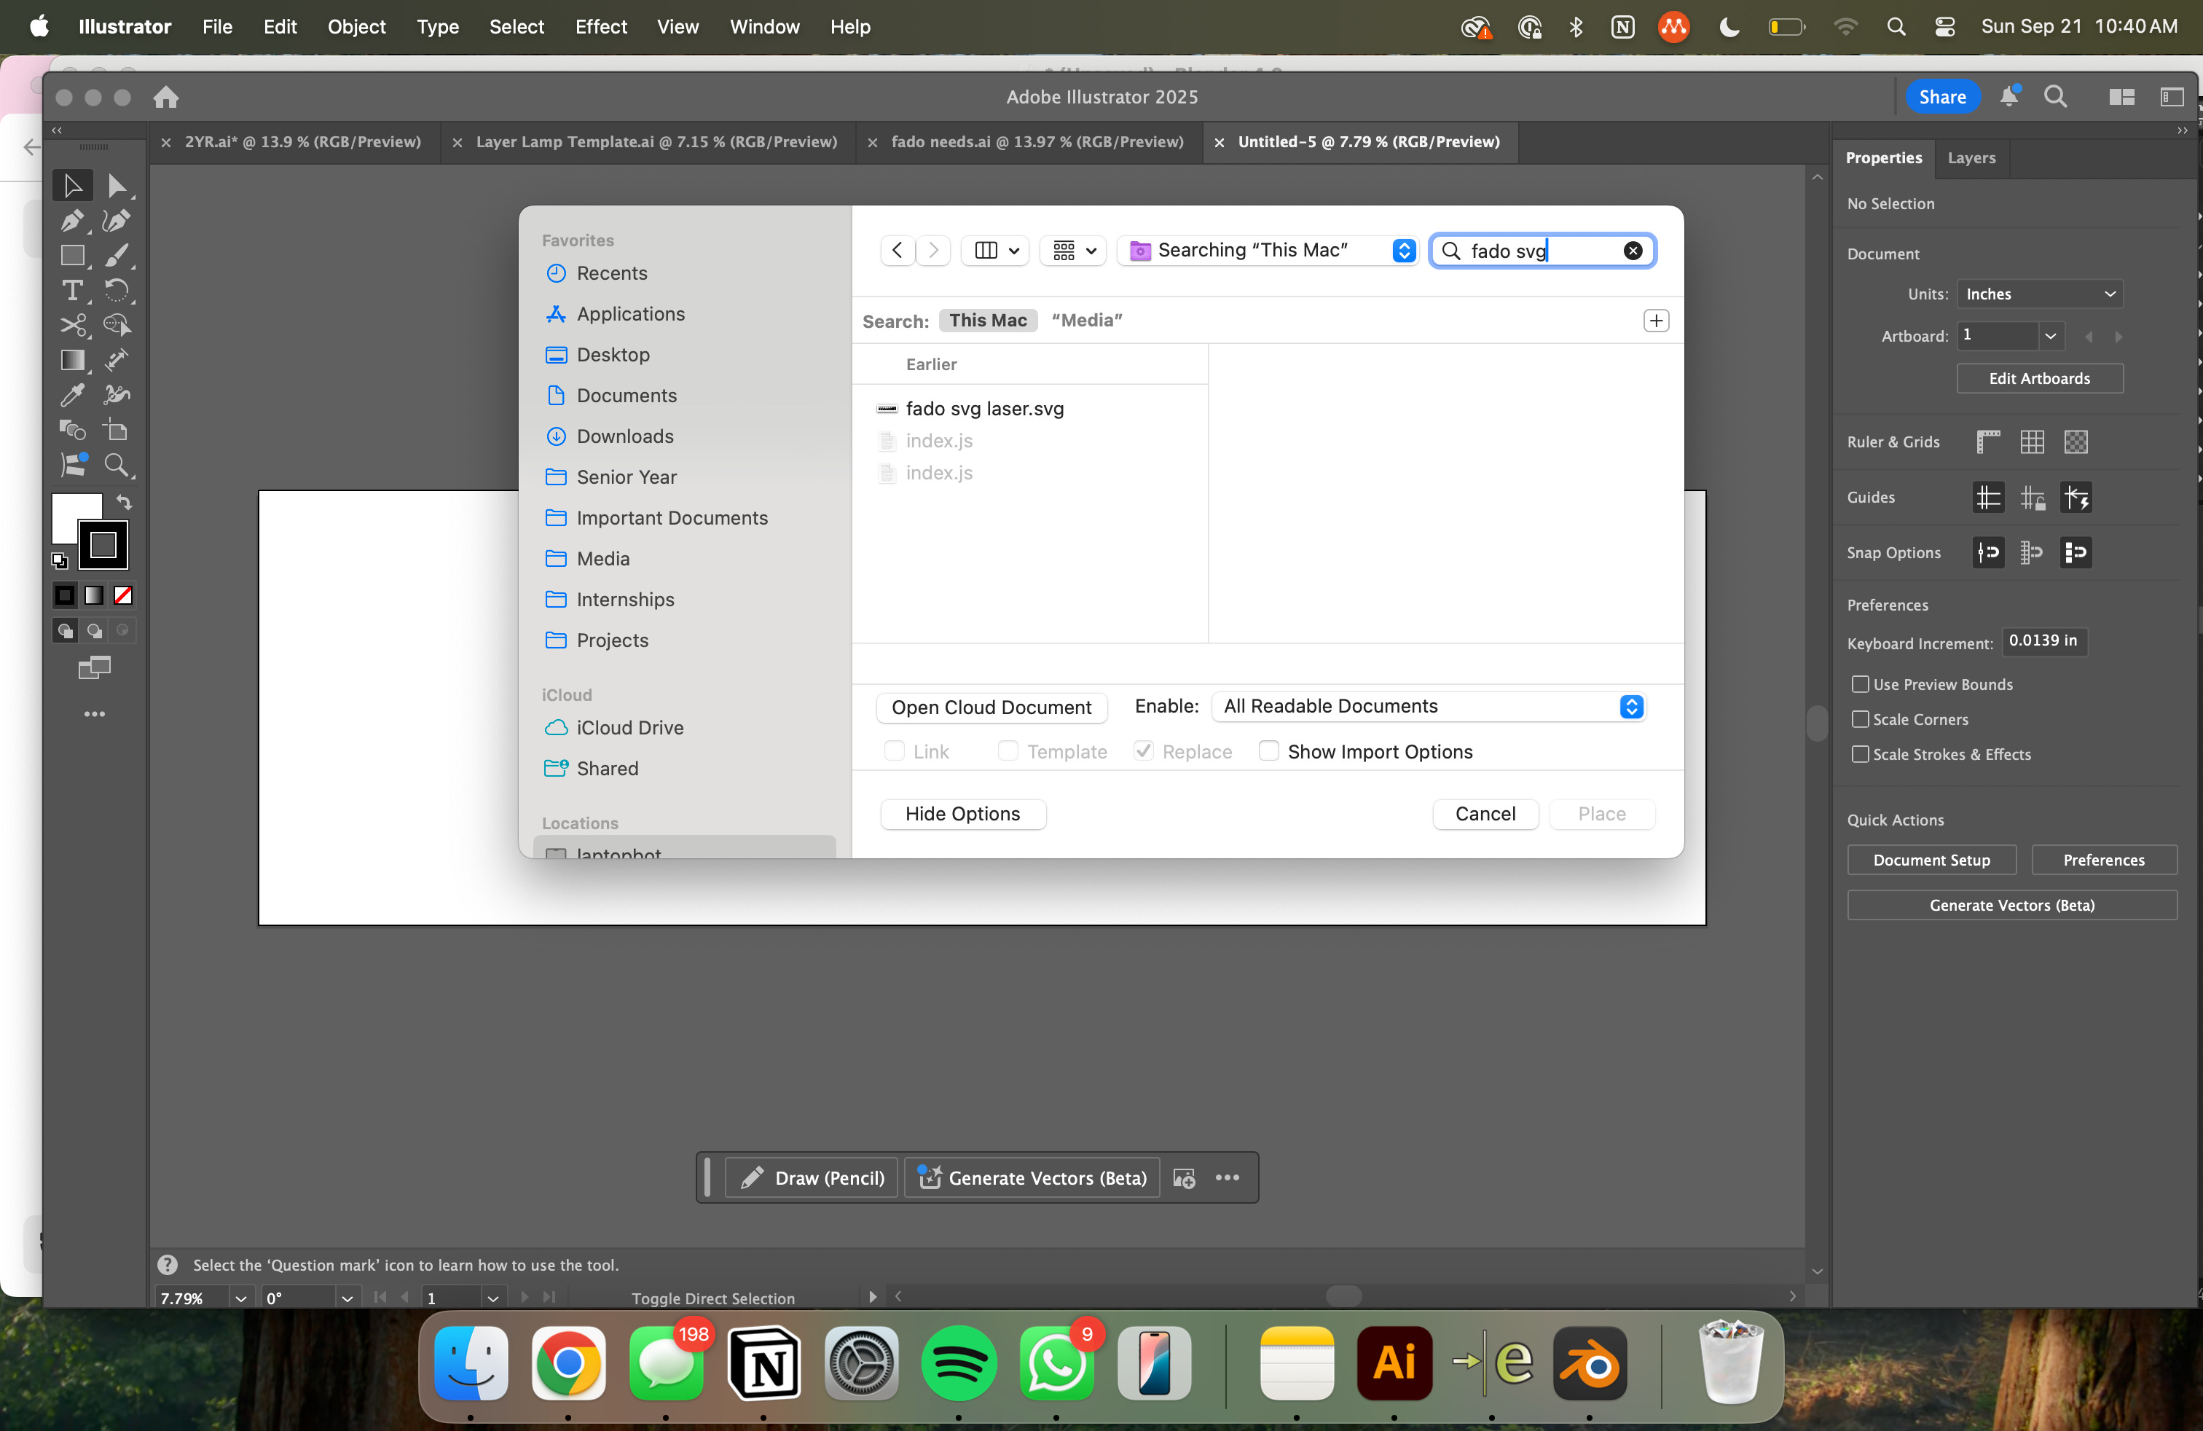Click the Cancel button
Viewport: 2203px width, 1431px height.
point(1485,814)
